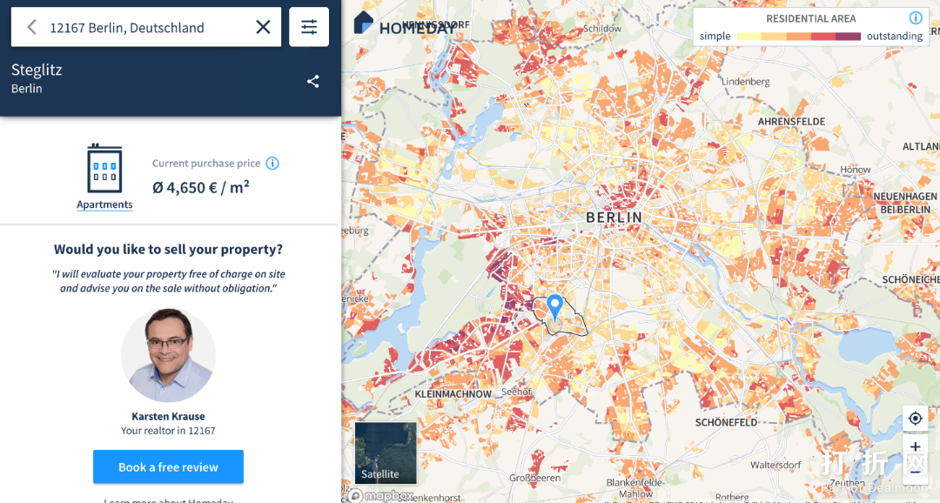This screenshot has height=503, width=940.
Task: Clear the search field with the X
Action: point(263,27)
